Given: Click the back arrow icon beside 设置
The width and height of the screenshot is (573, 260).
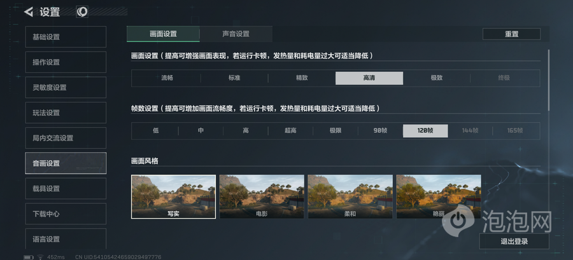Looking at the screenshot, I should pos(29,12).
